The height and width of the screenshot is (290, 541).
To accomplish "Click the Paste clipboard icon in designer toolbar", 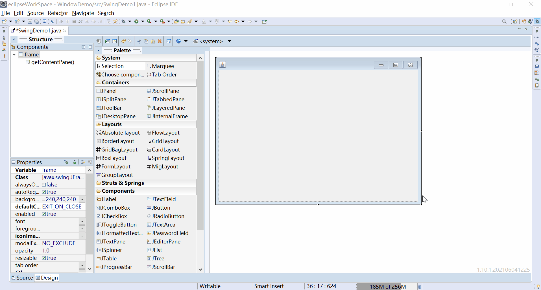I will point(153,41).
